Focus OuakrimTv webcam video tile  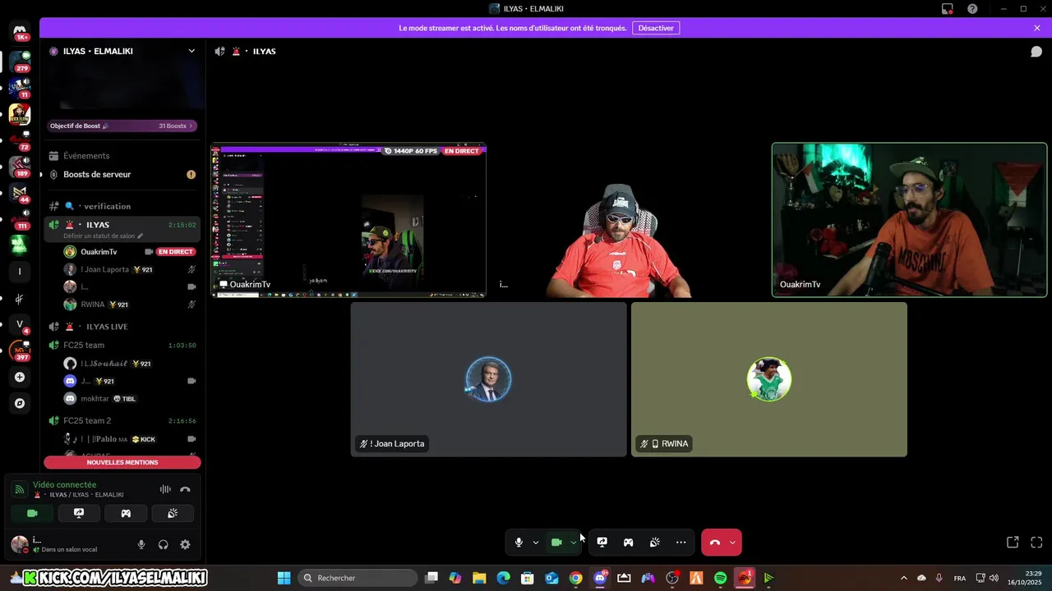(909, 220)
